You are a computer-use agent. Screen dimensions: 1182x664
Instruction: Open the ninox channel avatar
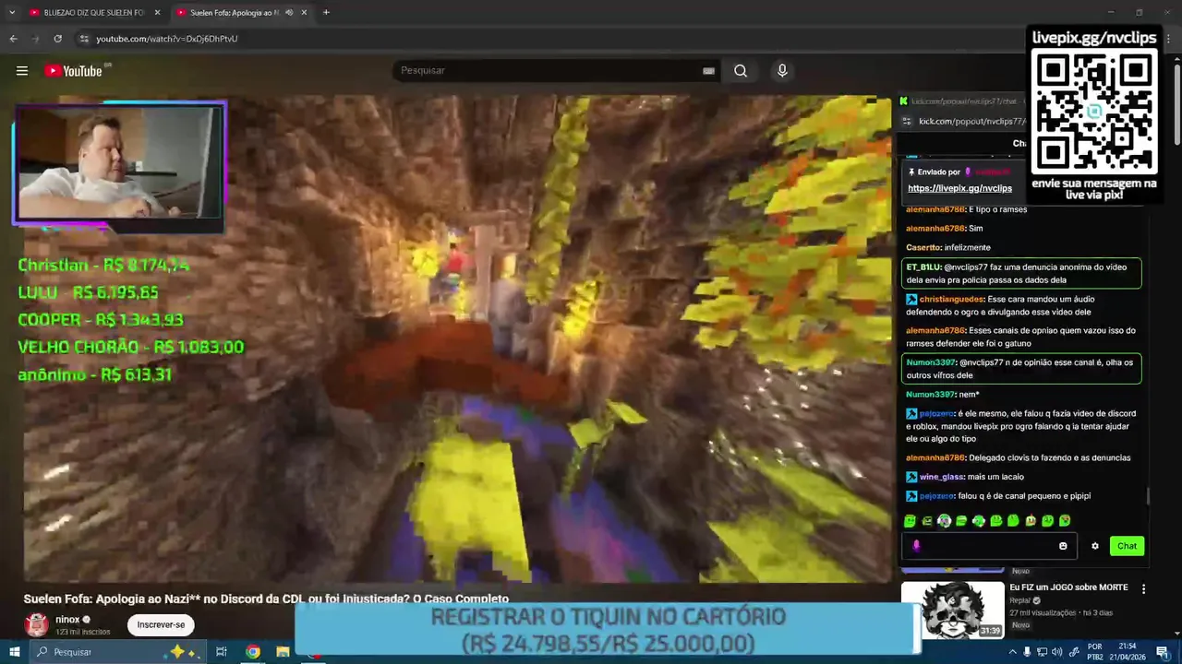(x=36, y=624)
